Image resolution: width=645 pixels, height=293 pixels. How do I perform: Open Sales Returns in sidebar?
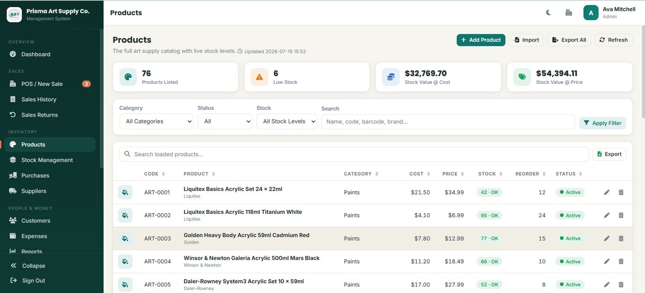pyautogui.click(x=50, y=115)
